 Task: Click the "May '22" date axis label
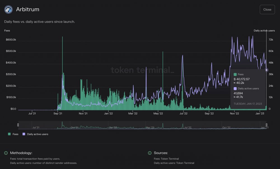pos(158,113)
